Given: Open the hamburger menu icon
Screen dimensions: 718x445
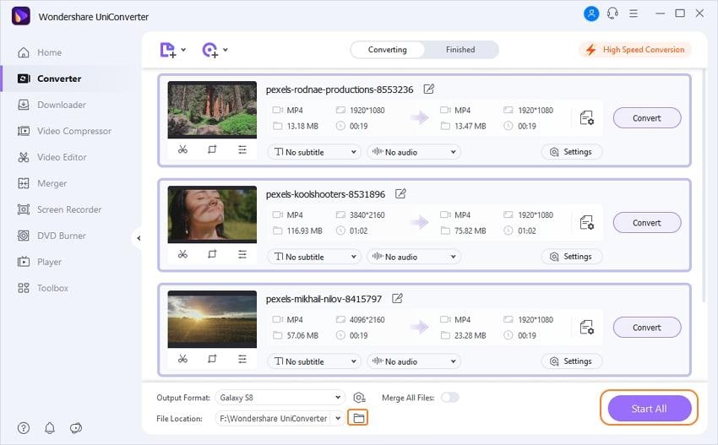Looking at the screenshot, I should pos(634,14).
